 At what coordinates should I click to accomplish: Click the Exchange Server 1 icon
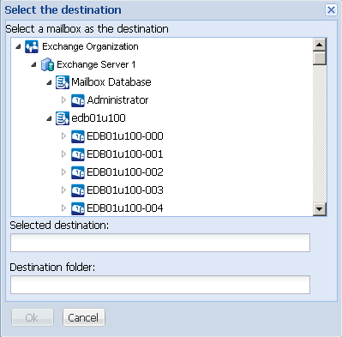click(47, 64)
